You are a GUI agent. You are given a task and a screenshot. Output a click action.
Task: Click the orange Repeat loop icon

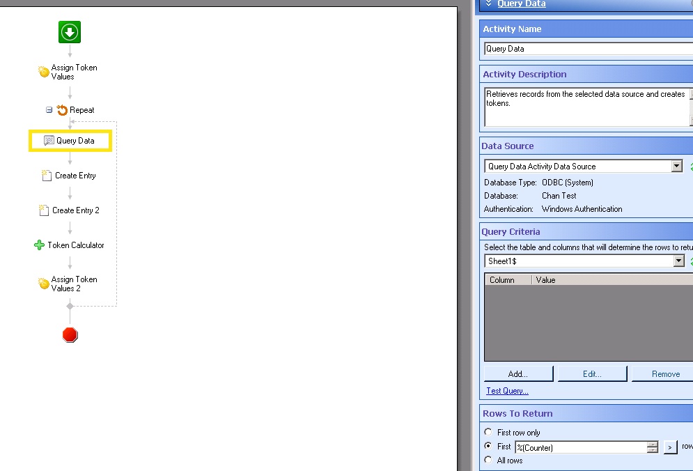[62, 109]
